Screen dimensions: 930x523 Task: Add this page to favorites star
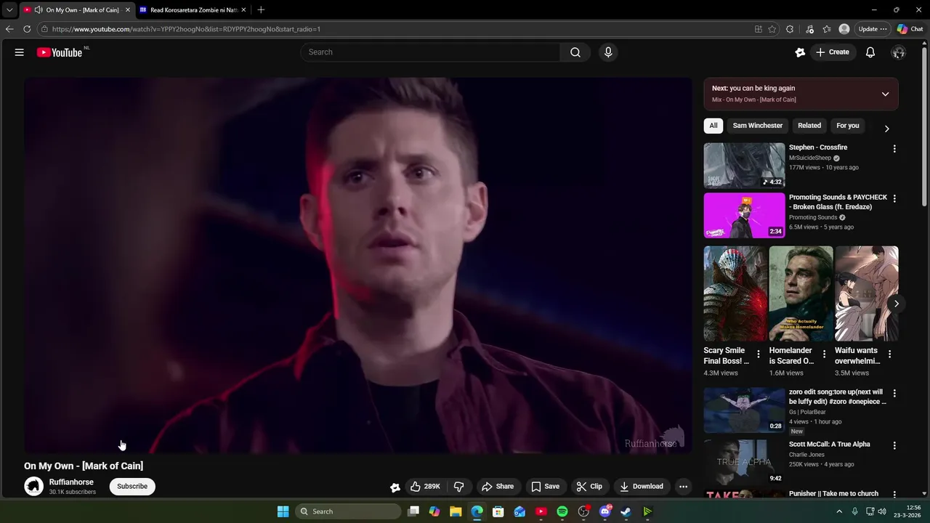(772, 29)
